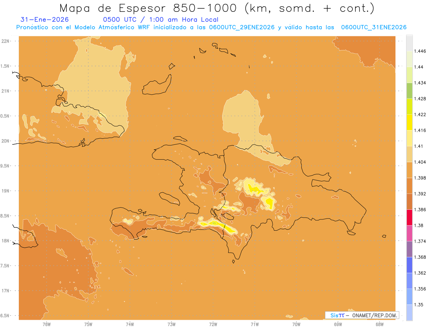Click the latitude label 8.5N
The image size is (426, 329).
(5, 216)
